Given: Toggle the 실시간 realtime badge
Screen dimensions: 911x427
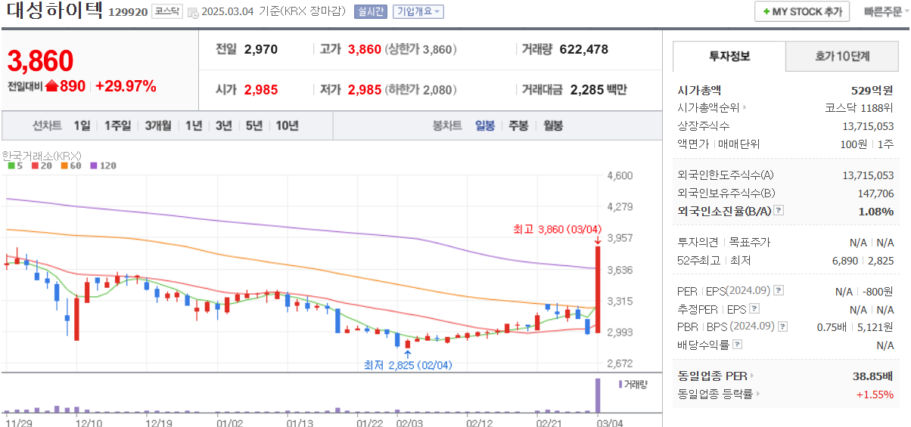Looking at the screenshot, I should pyautogui.click(x=371, y=11).
